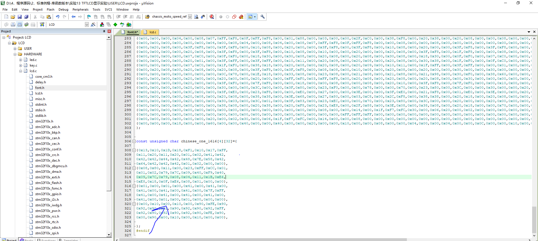Collapse code fold at line 306
This screenshot has width=538, height=241.
click(x=134, y=141)
